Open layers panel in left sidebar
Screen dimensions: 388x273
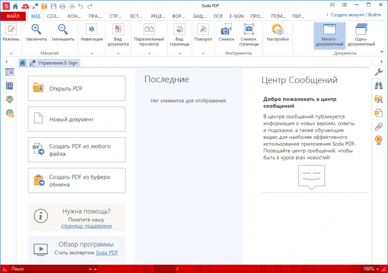pos(10,99)
